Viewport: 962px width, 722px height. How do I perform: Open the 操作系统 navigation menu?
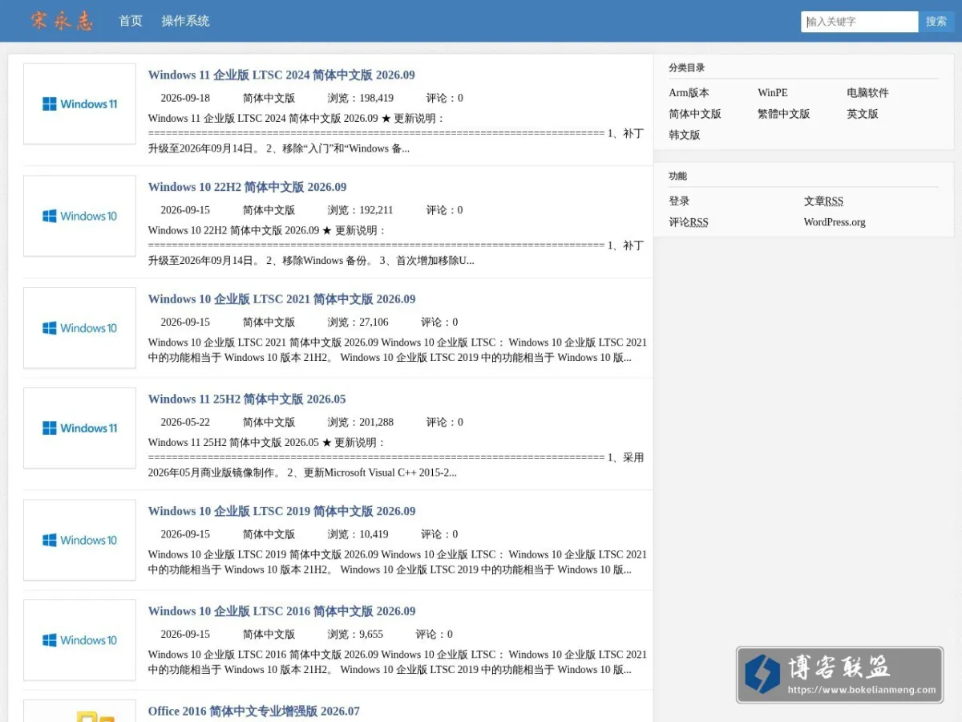[185, 21]
